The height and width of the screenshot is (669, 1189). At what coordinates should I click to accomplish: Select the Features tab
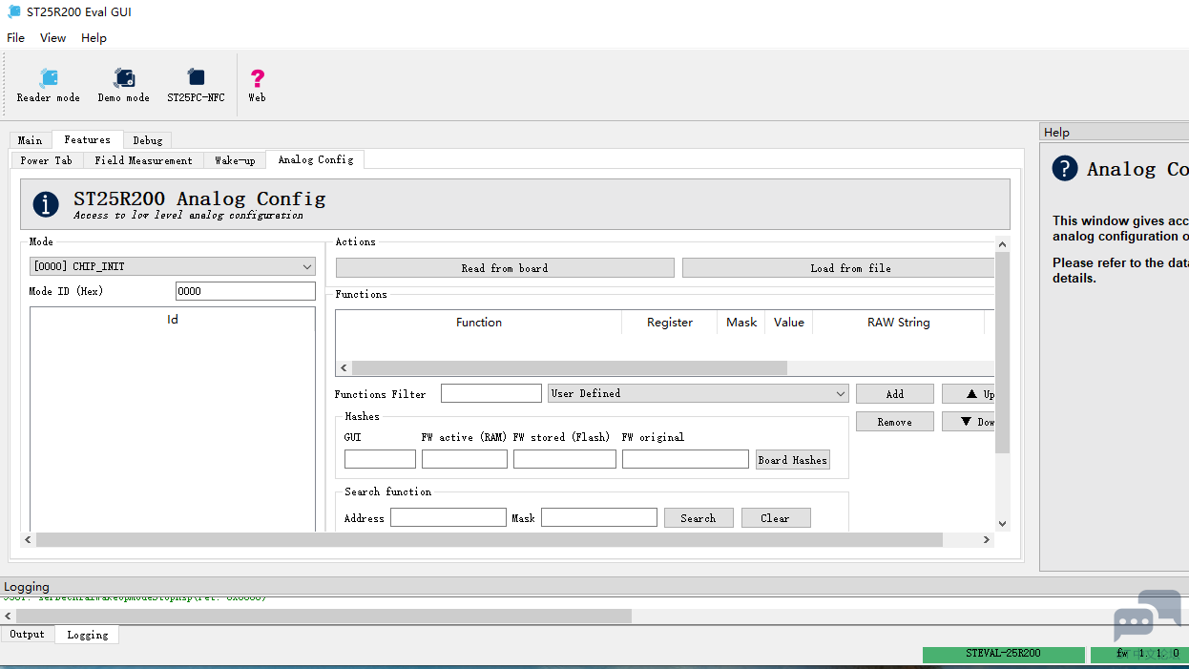click(x=88, y=139)
